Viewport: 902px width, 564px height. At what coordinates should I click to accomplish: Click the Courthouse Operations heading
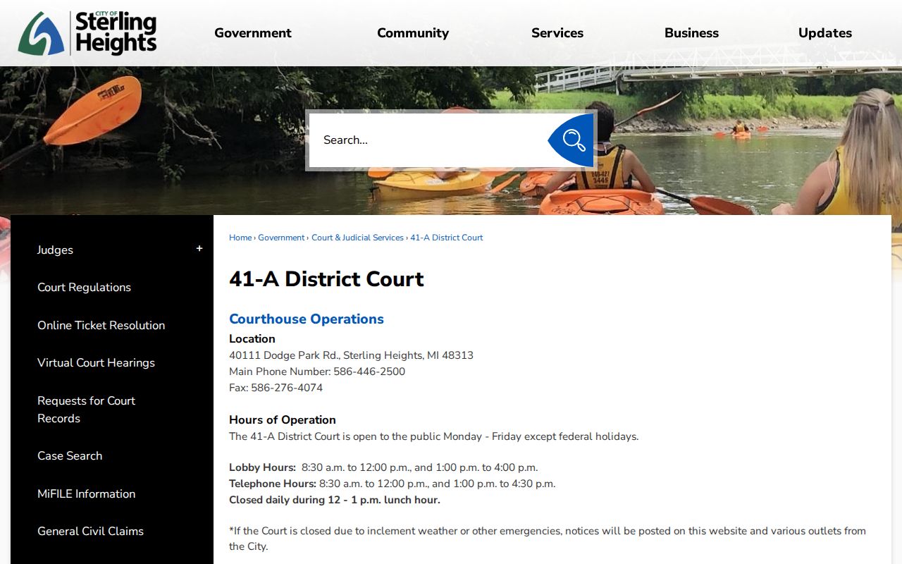click(307, 319)
